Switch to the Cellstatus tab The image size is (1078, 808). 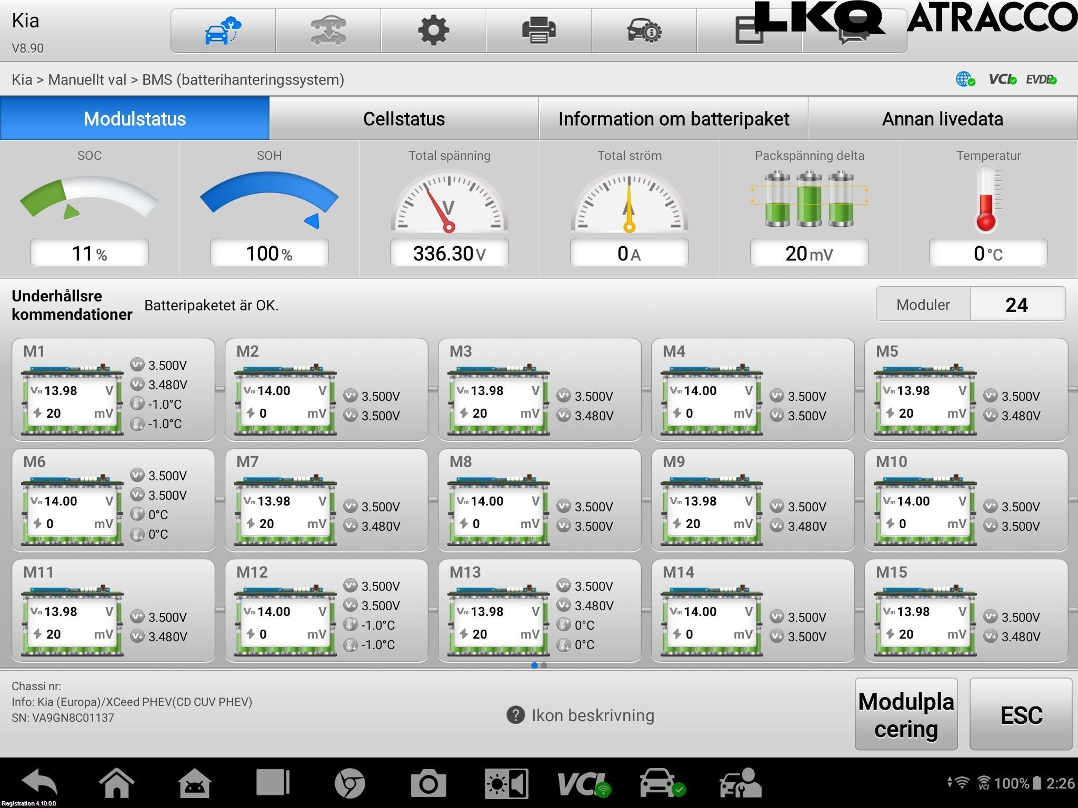404,119
